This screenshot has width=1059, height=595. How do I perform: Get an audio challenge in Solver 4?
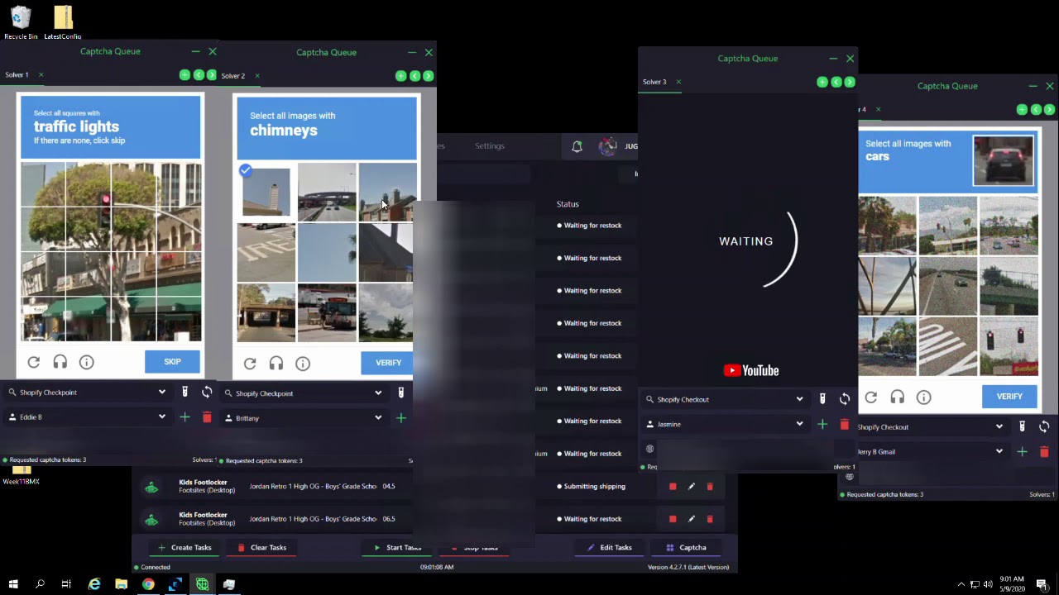point(898,397)
